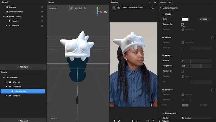
Task: Click the Albedo DefaultTex texture icon
Action: point(183,30)
